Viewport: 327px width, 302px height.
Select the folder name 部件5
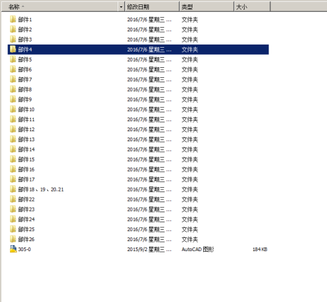pos(25,60)
